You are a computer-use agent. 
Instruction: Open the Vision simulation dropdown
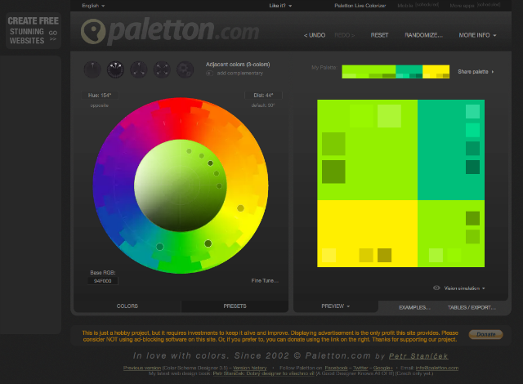[464, 288]
